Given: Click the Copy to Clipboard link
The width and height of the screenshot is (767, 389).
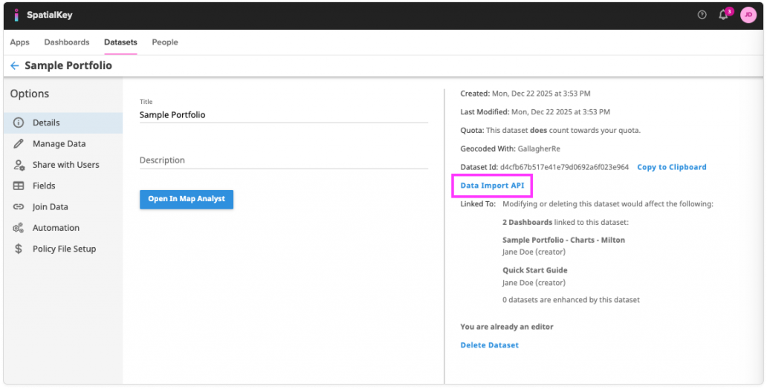Looking at the screenshot, I should 672,167.
